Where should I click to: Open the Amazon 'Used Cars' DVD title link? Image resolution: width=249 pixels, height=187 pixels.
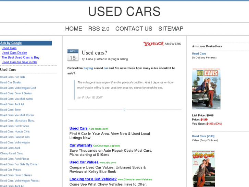coord(199,54)
